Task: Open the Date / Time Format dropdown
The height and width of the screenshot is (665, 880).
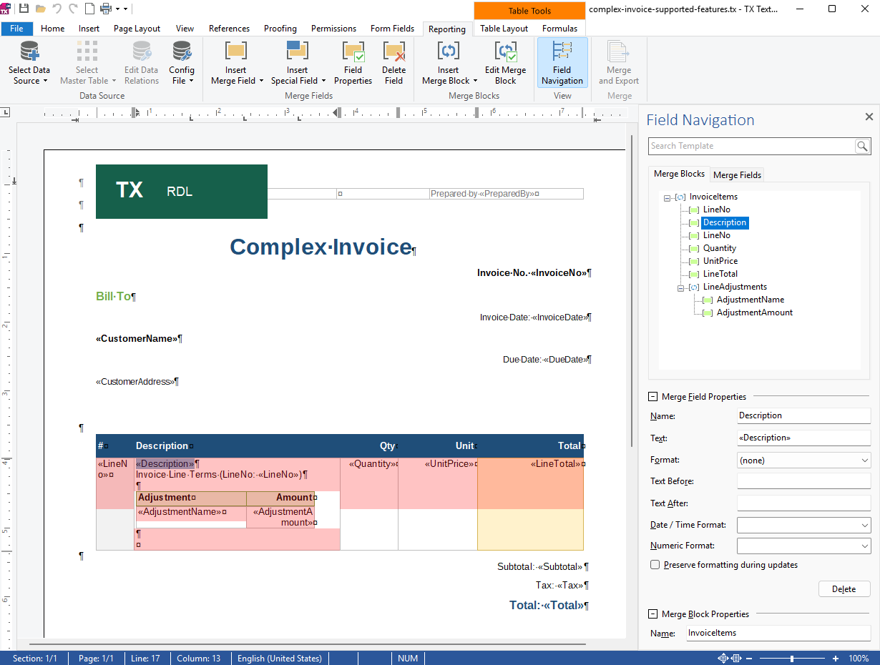Action: (864, 525)
